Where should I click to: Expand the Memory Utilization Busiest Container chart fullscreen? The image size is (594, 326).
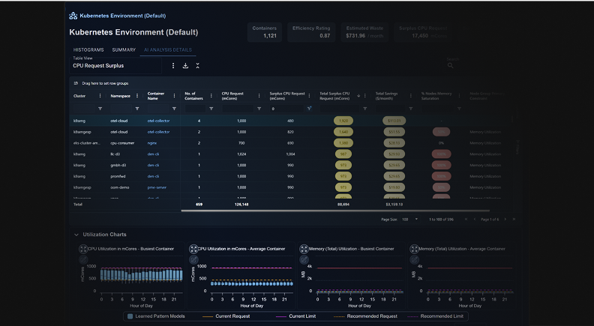304,249
